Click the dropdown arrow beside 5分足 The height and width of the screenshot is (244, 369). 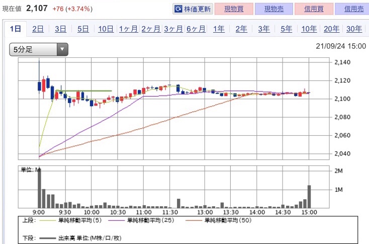[x=62, y=49]
